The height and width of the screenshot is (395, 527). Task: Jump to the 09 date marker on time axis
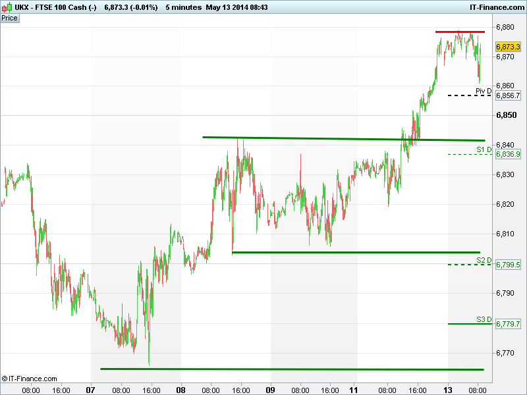point(271,390)
